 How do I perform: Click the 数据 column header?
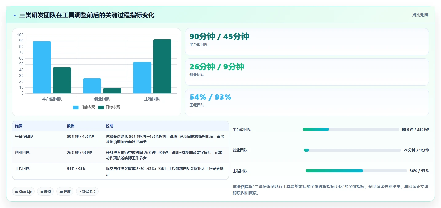(71, 126)
